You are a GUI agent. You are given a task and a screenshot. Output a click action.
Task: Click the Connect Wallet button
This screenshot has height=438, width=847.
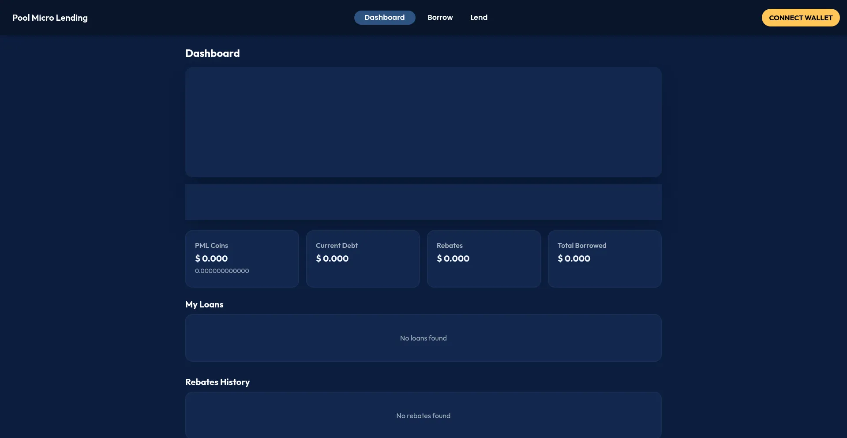point(800,18)
